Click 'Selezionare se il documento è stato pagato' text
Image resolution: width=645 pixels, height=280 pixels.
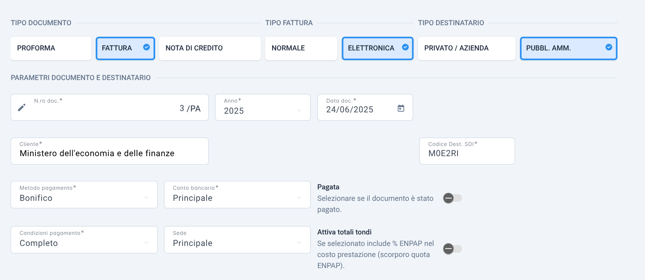pyautogui.click(x=375, y=204)
